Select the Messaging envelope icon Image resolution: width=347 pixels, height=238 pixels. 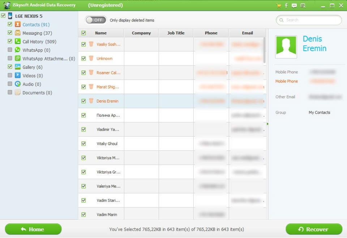[x=18, y=33]
